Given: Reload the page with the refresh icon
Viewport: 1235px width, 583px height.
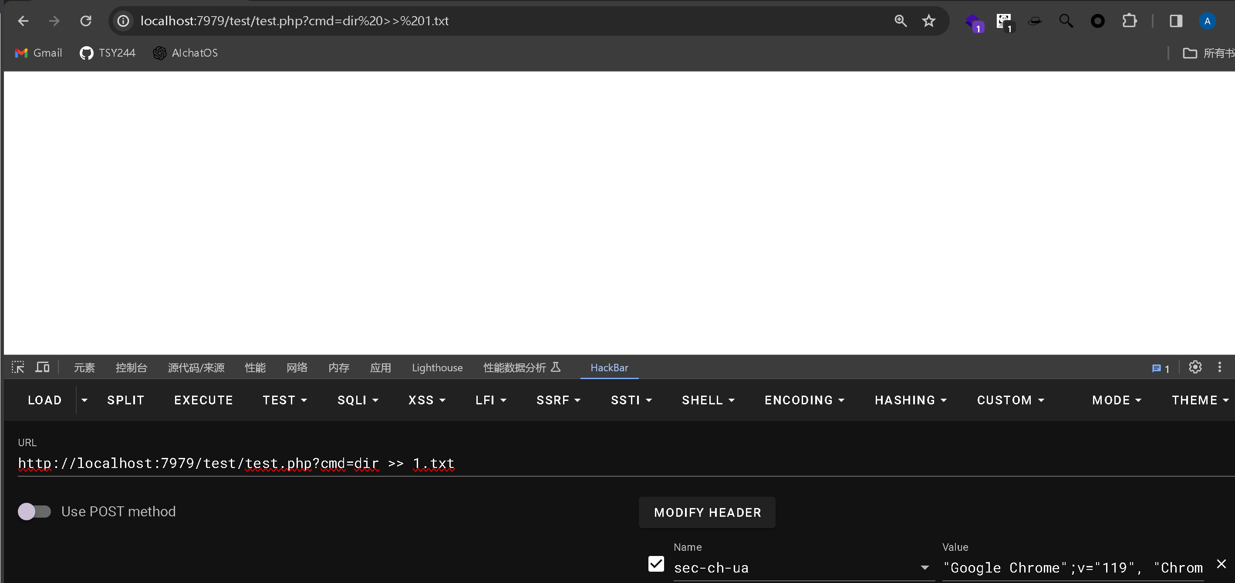Looking at the screenshot, I should [86, 21].
